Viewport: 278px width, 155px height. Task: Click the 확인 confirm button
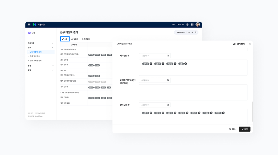(x=245, y=129)
